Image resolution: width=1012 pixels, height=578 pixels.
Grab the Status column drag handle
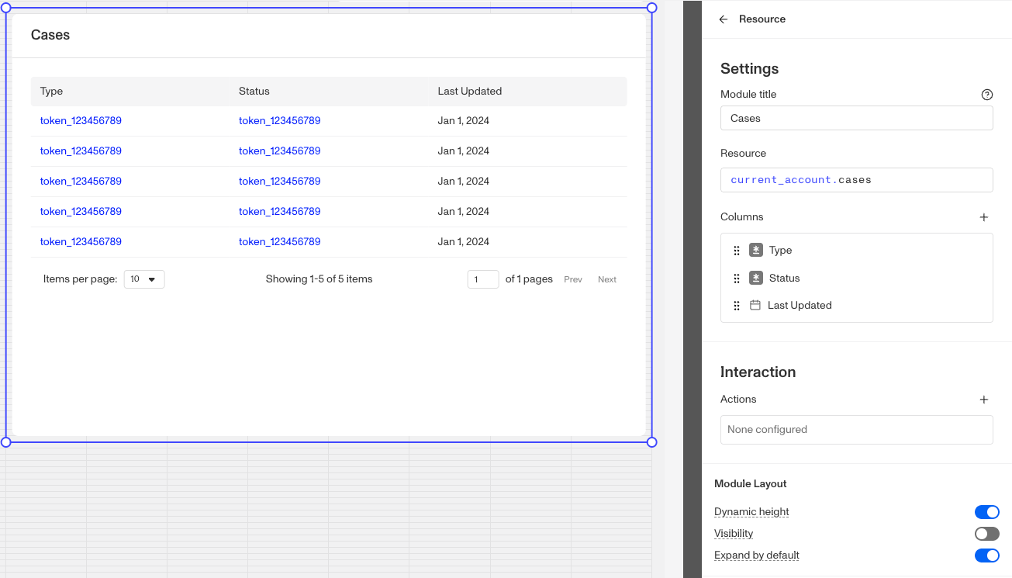tap(737, 279)
